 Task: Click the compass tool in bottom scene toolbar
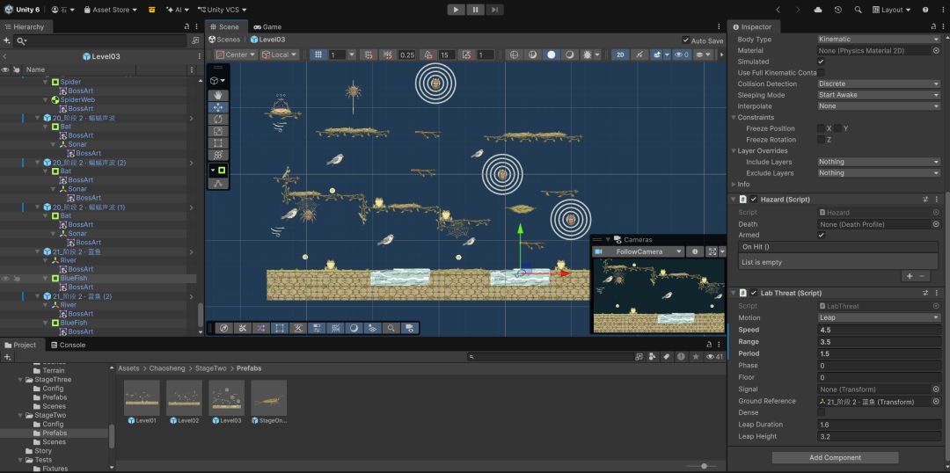click(x=223, y=328)
